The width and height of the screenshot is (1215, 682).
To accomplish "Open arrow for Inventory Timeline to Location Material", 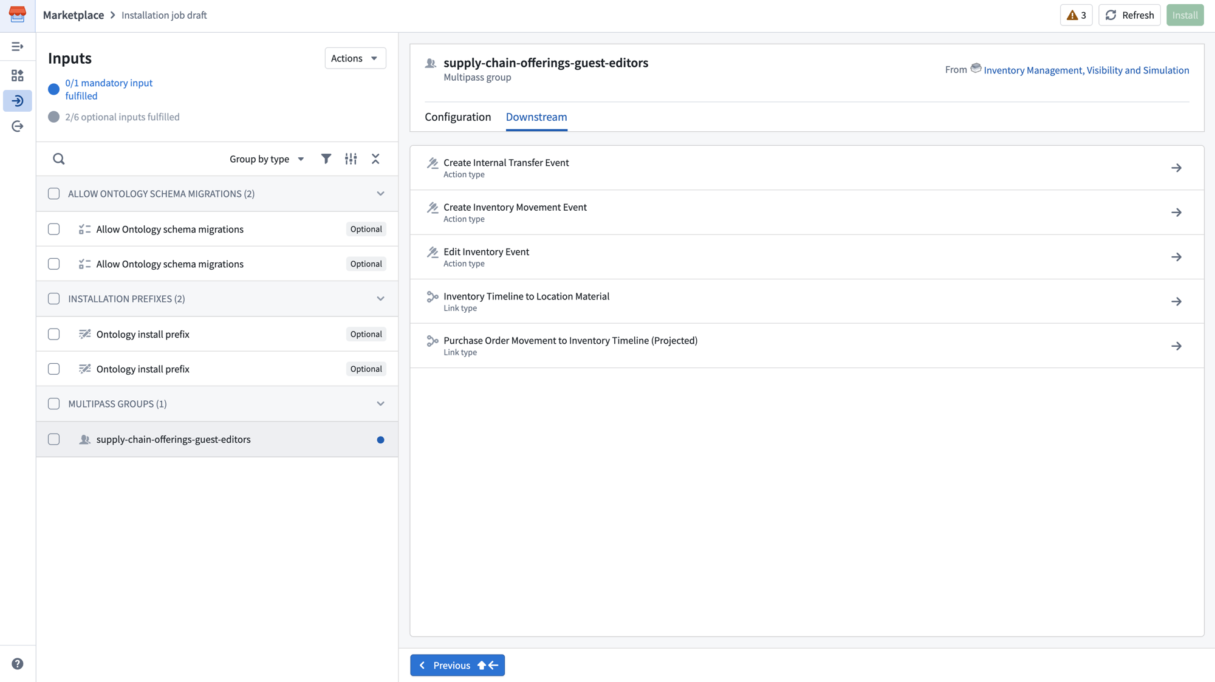I will 1177,302.
